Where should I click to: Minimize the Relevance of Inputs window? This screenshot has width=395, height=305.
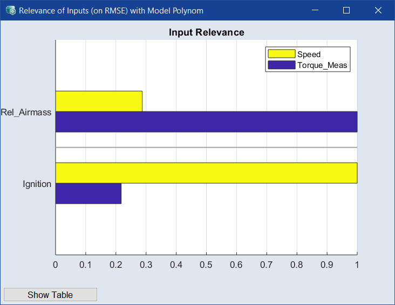click(x=316, y=10)
